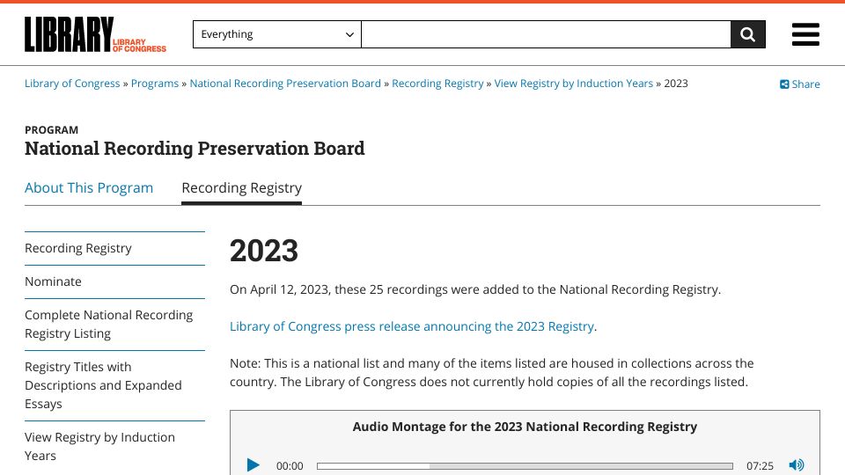Mute the audio player volume
Image resolution: width=845 pixels, height=475 pixels.
(x=796, y=464)
